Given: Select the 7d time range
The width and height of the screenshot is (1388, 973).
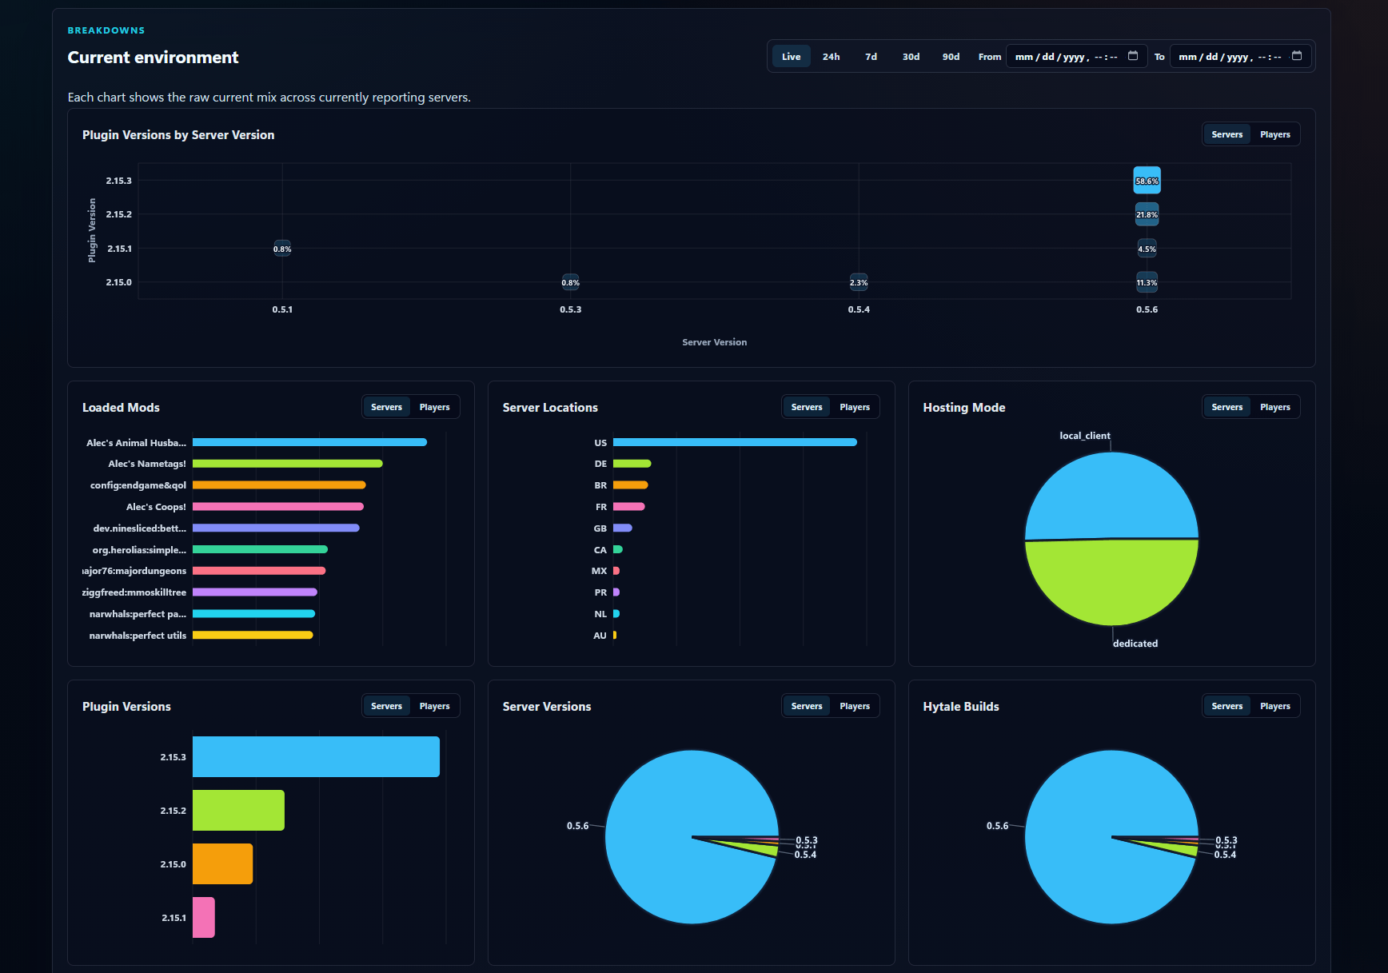Looking at the screenshot, I should pos(871,57).
